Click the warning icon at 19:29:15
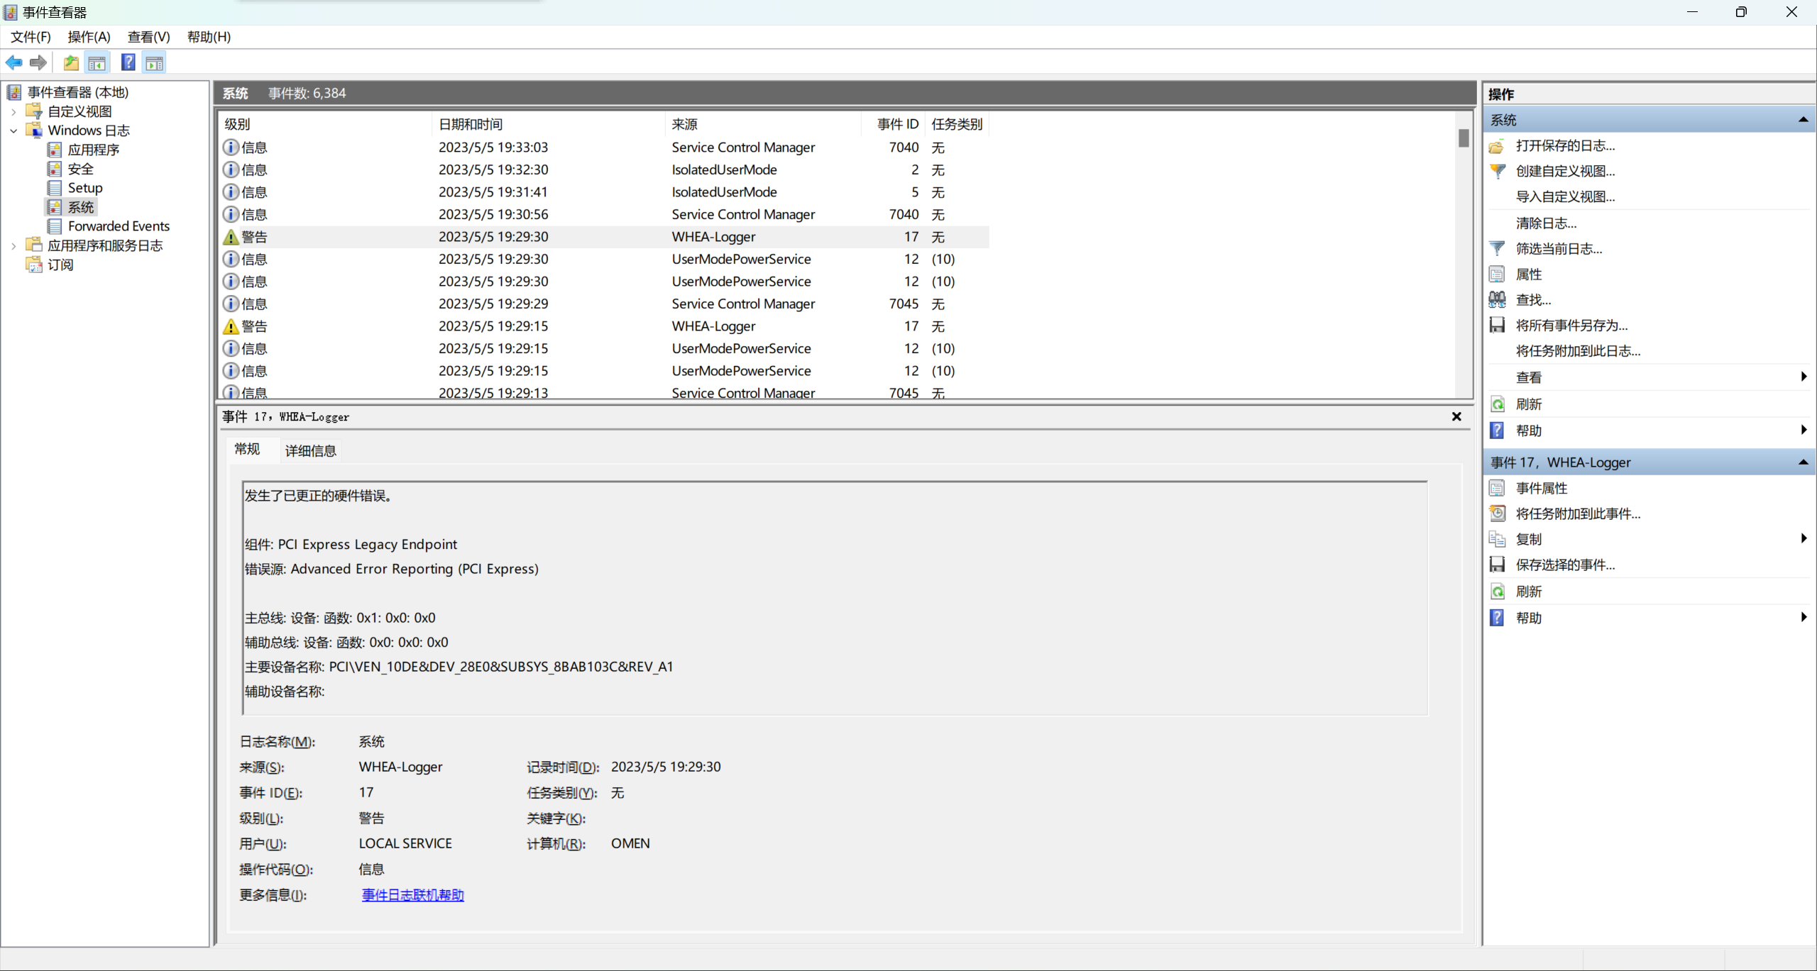 (x=231, y=326)
